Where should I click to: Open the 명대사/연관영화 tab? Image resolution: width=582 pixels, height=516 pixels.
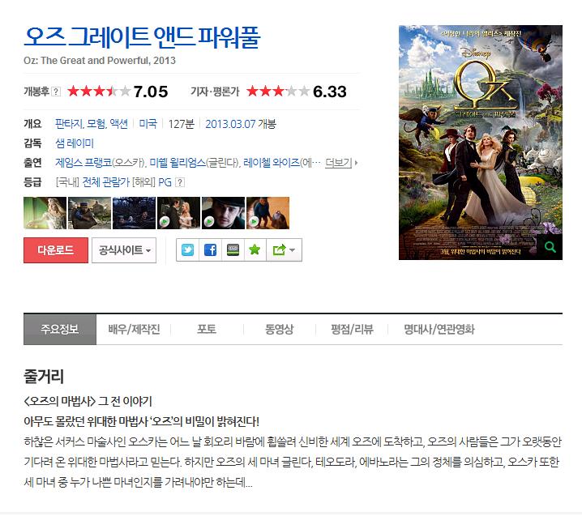tap(439, 330)
